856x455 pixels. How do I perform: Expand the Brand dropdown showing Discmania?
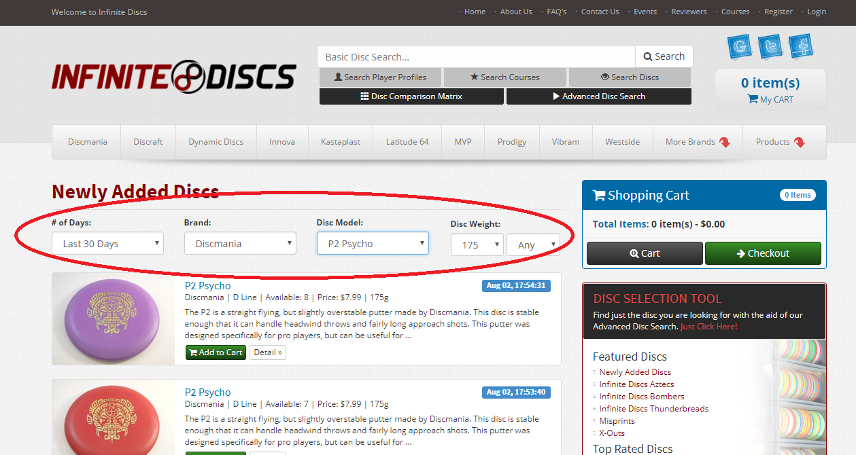click(x=240, y=243)
